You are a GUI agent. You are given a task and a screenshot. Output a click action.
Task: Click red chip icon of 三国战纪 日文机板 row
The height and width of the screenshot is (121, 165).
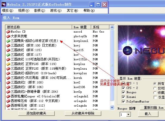[x=8, y=45]
